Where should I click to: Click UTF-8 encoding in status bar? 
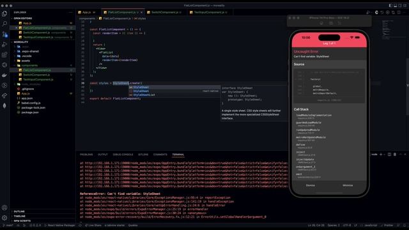346,226
